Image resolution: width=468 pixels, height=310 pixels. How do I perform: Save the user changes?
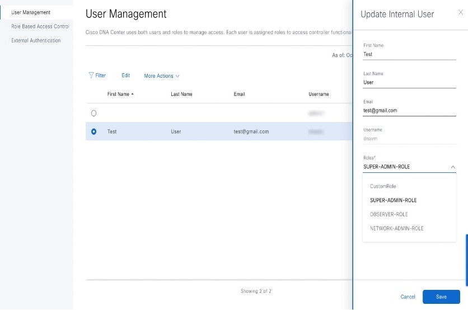[x=441, y=297]
